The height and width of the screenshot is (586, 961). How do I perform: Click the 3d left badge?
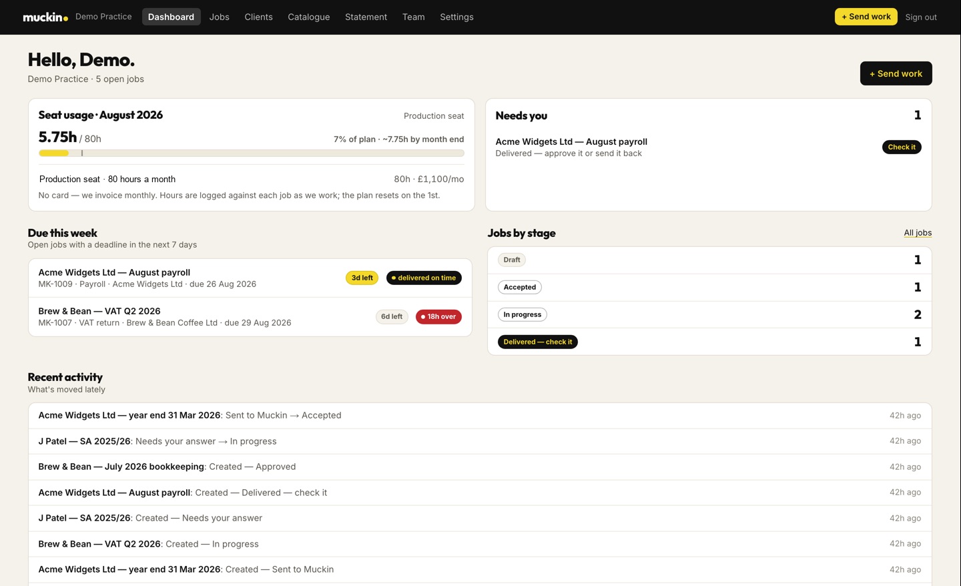(x=362, y=278)
